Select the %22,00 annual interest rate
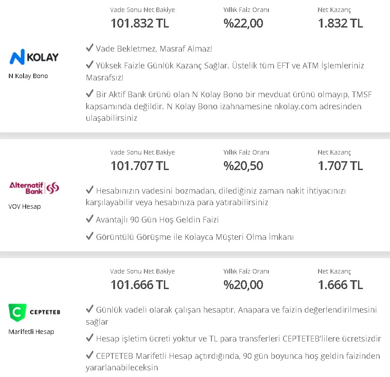The width and height of the screenshot is (390, 377). 243,23
